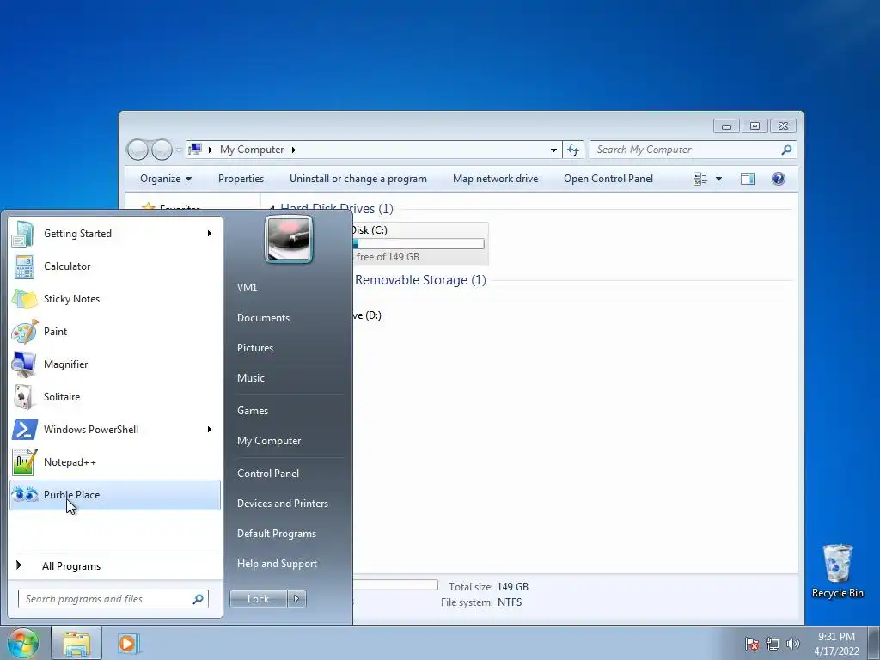This screenshot has height=660, width=880.
Task: Open Help and Support
Action: (x=278, y=564)
